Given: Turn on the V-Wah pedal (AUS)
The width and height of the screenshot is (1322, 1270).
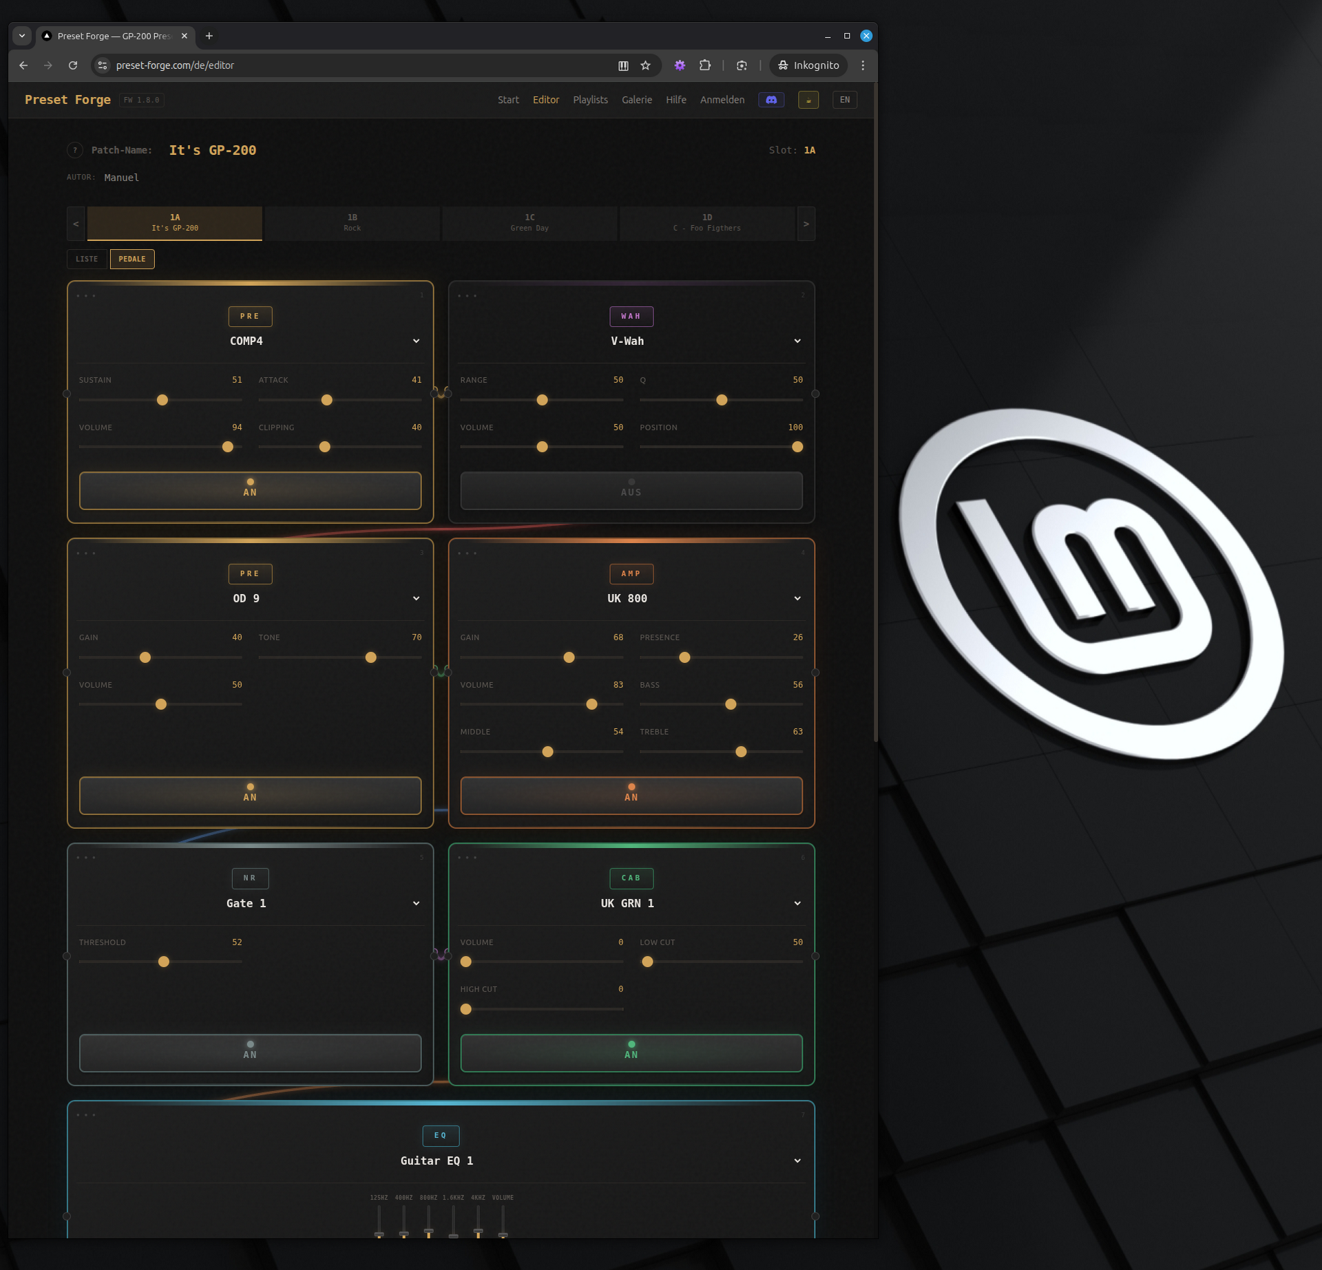Looking at the screenshot, I should 631,491.
